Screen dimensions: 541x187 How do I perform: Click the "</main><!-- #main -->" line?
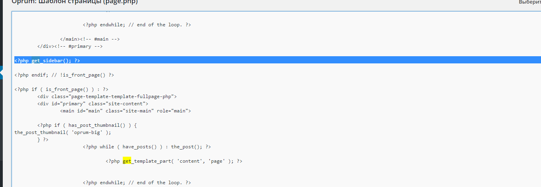[90, 39]
